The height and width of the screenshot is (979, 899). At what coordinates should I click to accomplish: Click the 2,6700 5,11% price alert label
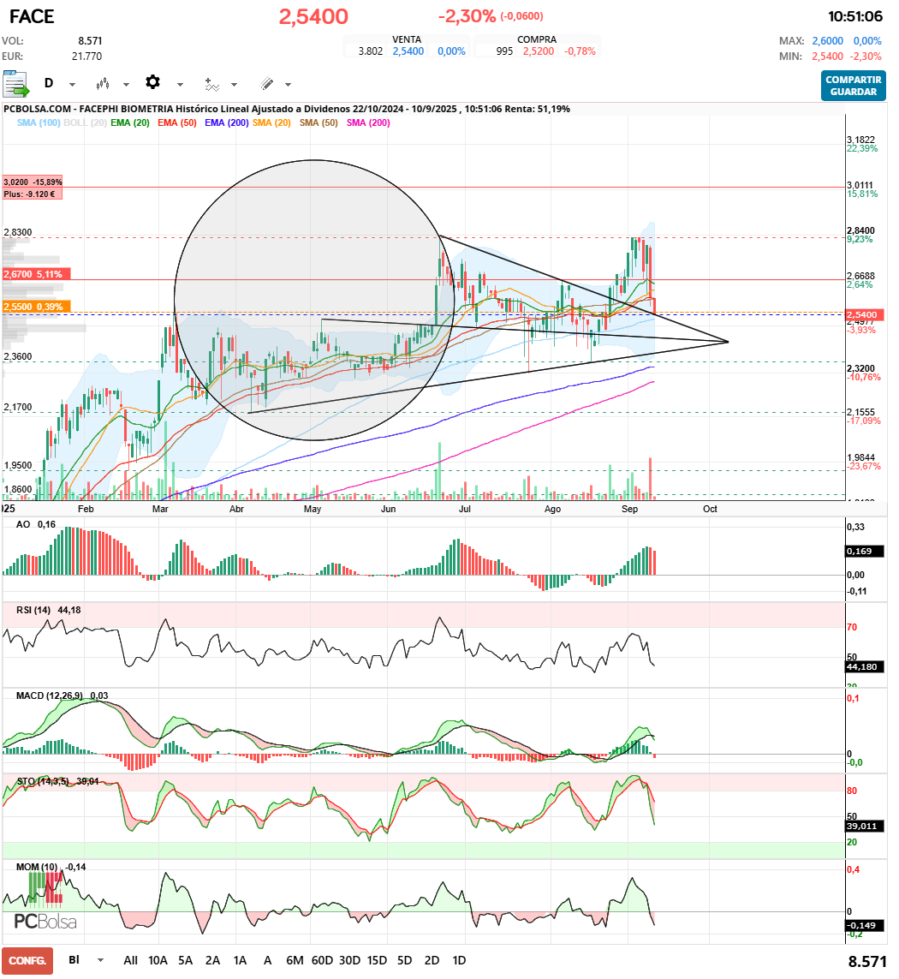tap(36, 274)
